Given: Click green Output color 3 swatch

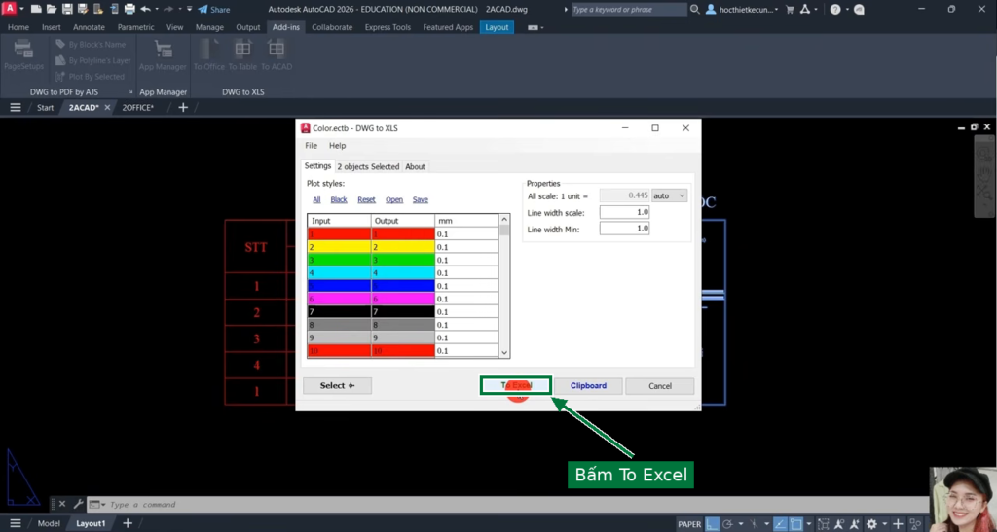Looking at the screenshot, I should (x=403, y=260).
